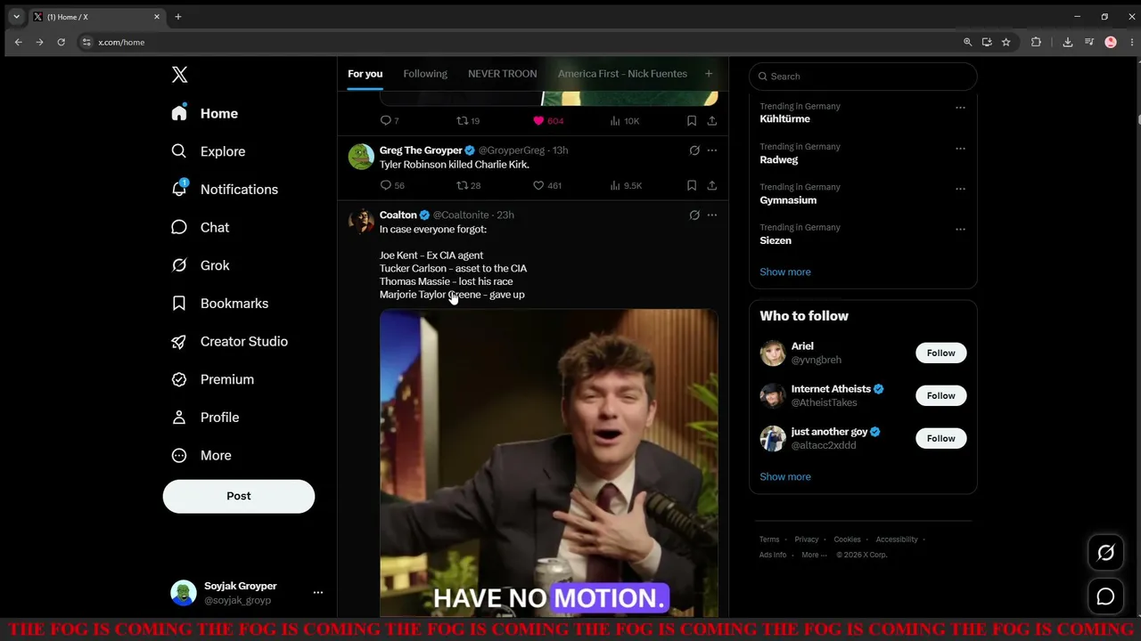Image resolution: width=1141 pixels, height=641 pixels.
Task: Open options for Gymnasium trend
Action: pyautogui.click(x=960, y=189)
